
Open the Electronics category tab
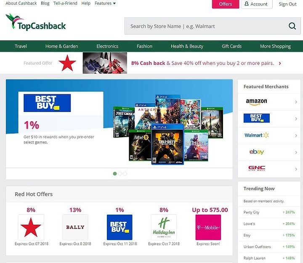pos(107,46)
